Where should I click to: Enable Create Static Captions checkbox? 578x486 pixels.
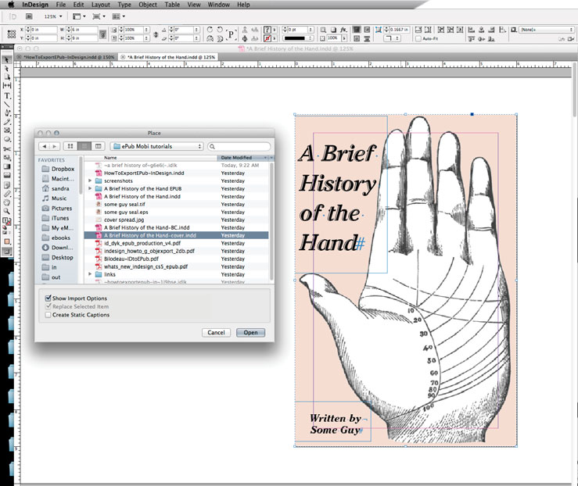point(48,315)
